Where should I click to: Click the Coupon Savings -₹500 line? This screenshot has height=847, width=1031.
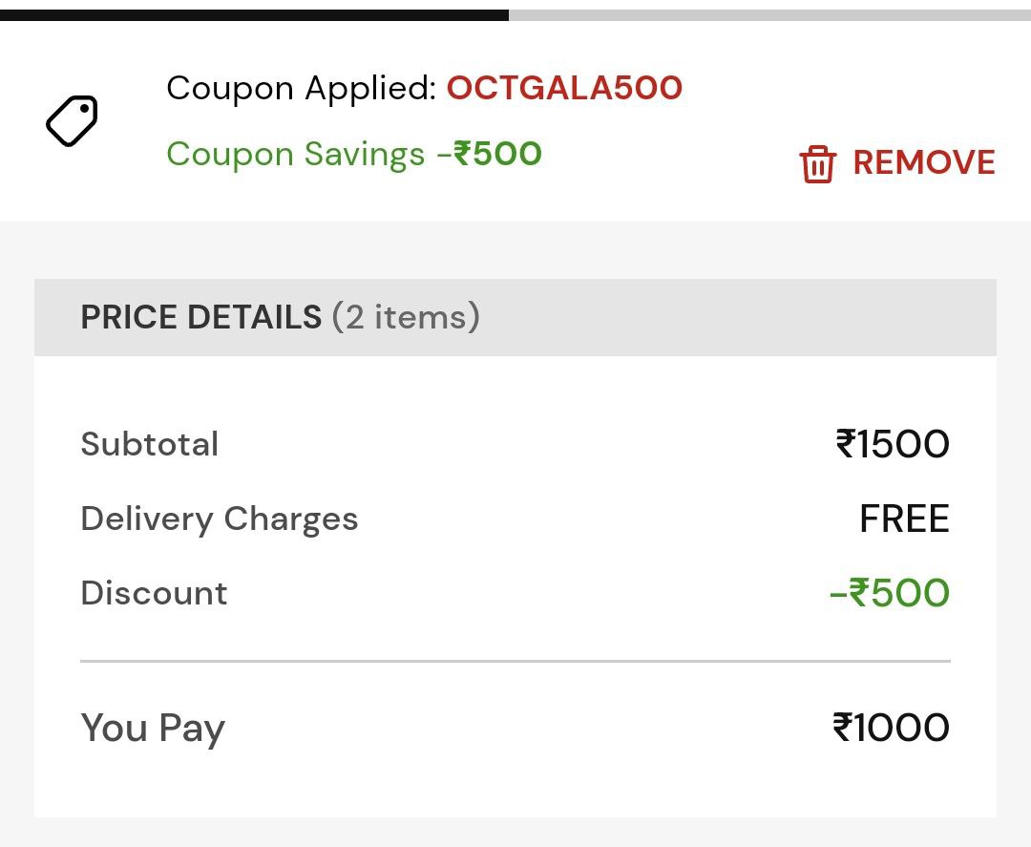[x=354, y=155]
